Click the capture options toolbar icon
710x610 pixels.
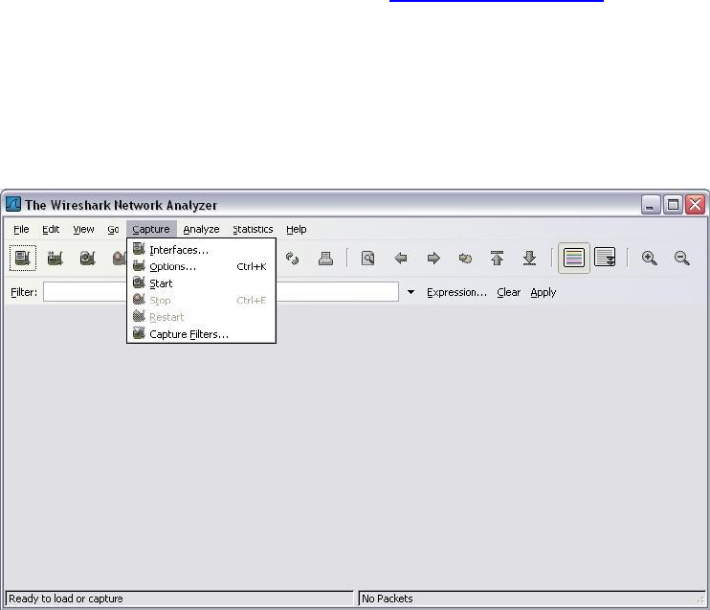pyautogui.click(x=55, y=259)
